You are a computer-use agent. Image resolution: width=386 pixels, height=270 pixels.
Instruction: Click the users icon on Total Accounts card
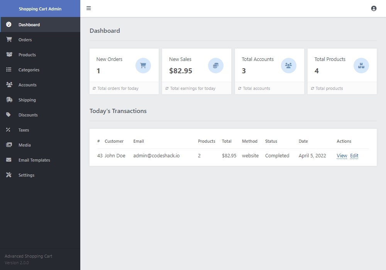click(288, 66)
